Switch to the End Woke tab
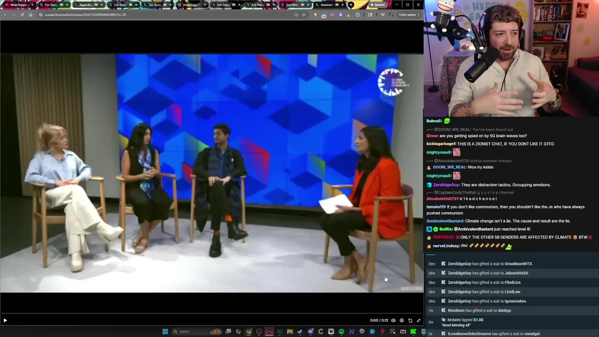The width and height of the screenshot is (599, 337). tap(295, 5)
